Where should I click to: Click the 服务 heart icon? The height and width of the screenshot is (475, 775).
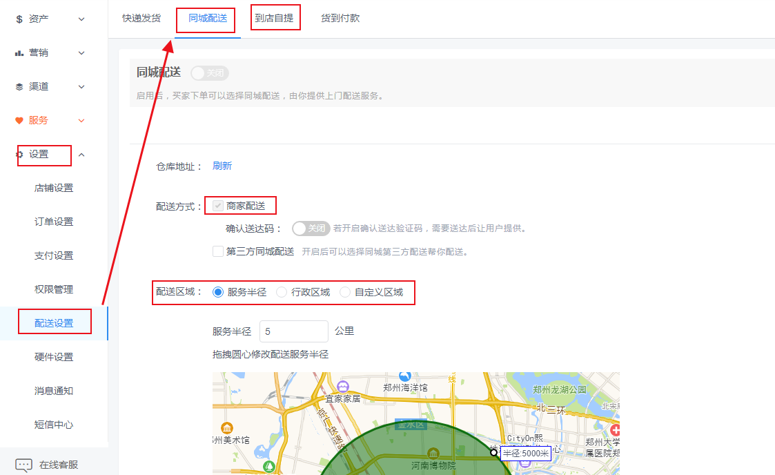pyautogui.click(x=19, y=121)
